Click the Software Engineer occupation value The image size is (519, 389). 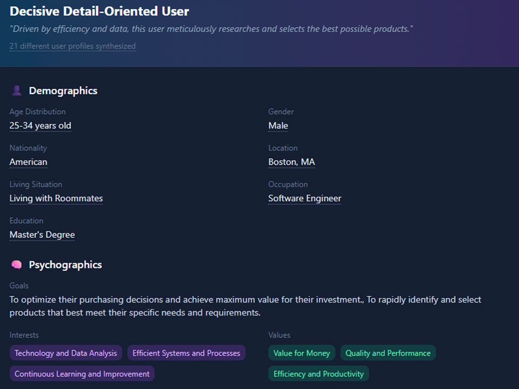coord(305,198)
